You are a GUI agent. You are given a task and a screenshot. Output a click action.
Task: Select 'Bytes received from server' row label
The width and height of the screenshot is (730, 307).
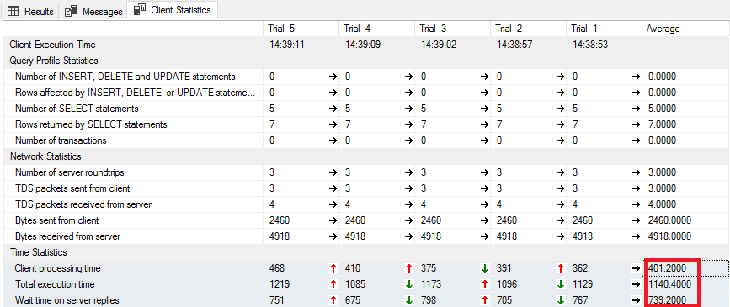tap(68, 236)
